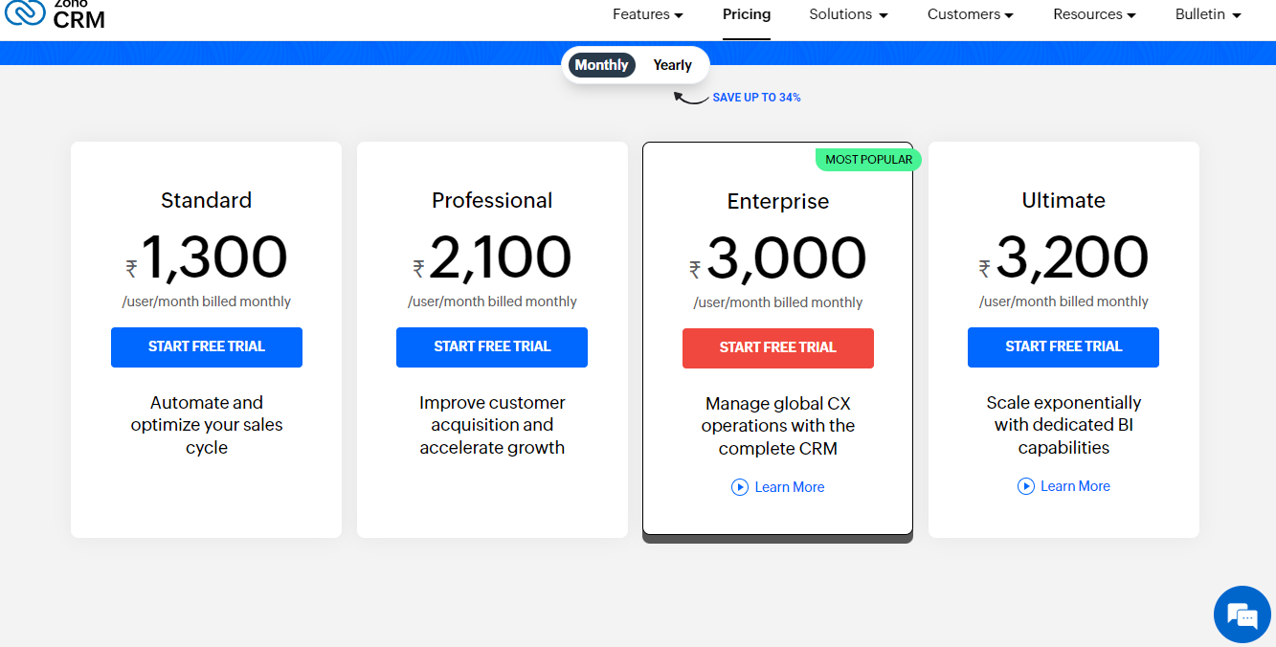
Task: Start free trial for Ultimate plan
Action: pyautogui.click(x=1063, y=347)
